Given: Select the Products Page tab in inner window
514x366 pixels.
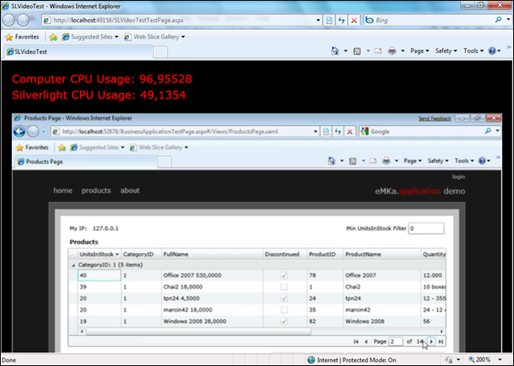Looking at the screenshot, I should (86, 162).
